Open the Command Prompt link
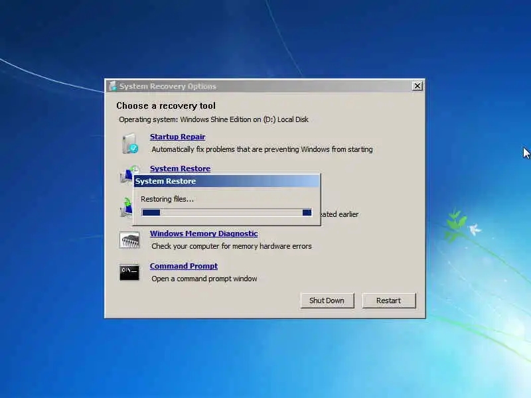531x398 pixels. coord(184,266)
